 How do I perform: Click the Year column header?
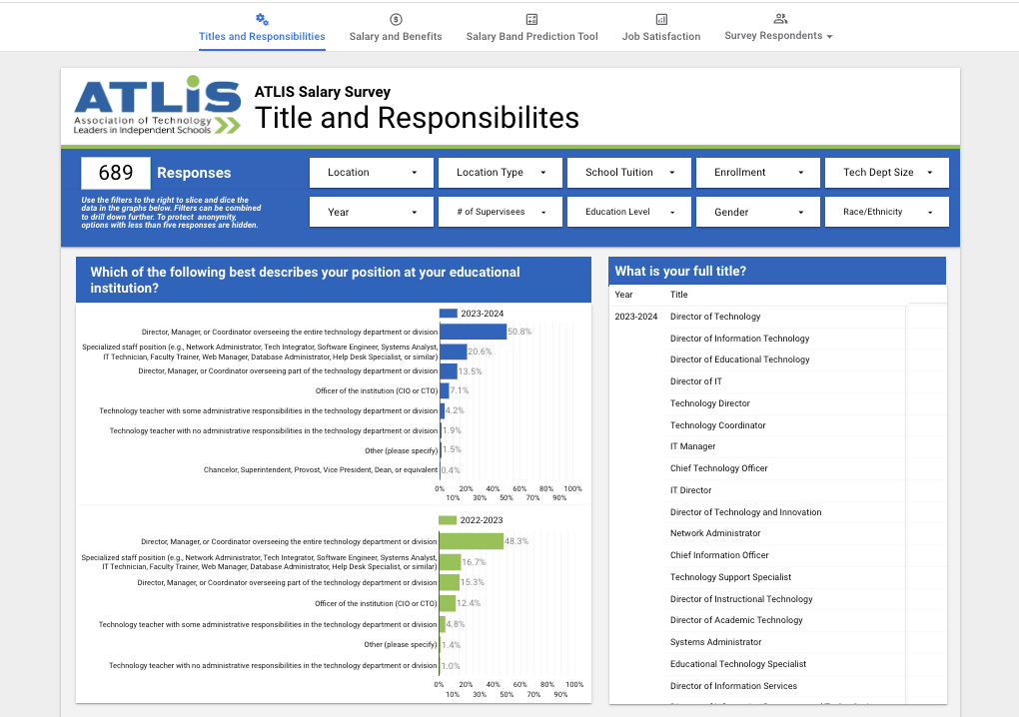point(623,295)
